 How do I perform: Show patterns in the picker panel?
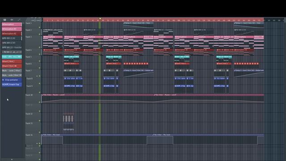coord(5,20)
